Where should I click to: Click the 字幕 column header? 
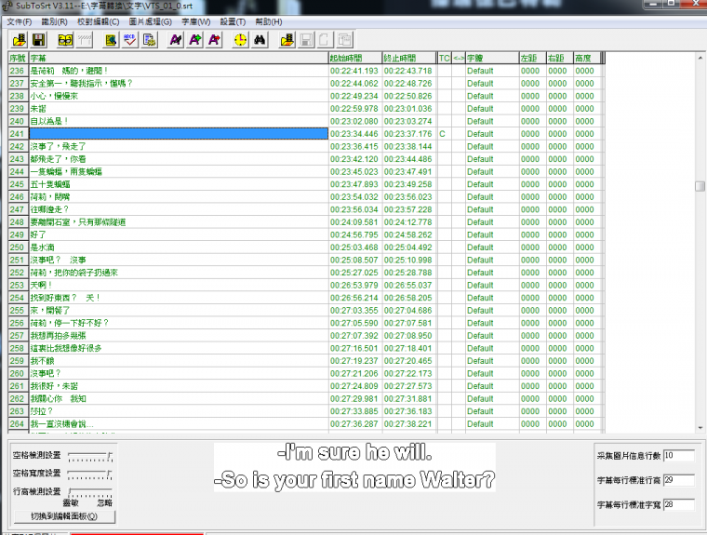(179, 58)
